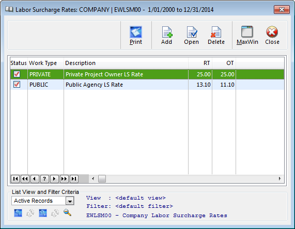Screen dimensions: 295x229
Task: Select the Public Agency LS Rate row
Action: coord(147,85)
